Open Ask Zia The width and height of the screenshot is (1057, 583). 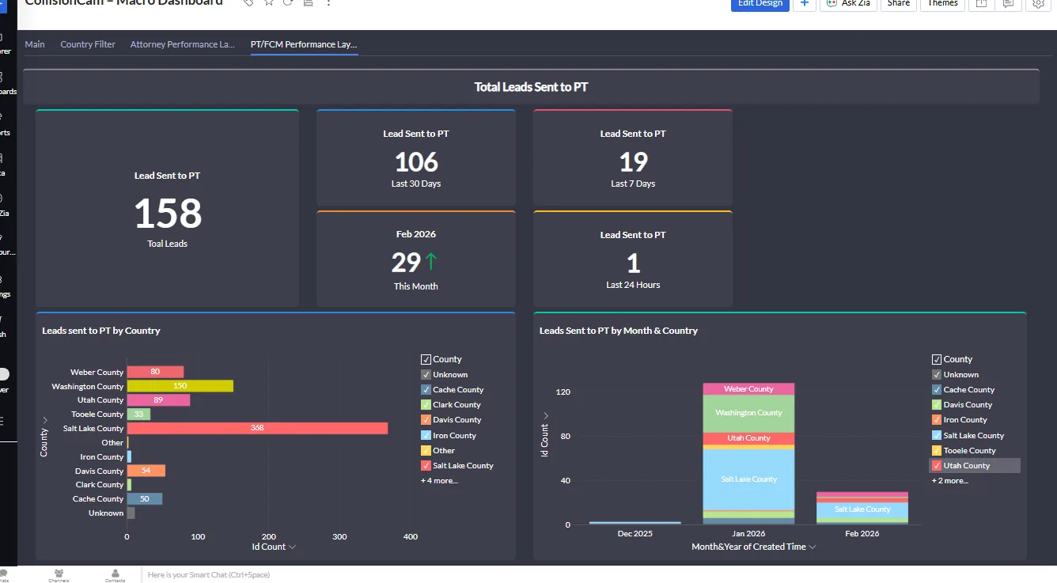(848, 4)
